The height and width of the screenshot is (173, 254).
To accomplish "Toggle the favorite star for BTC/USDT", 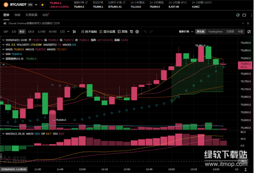I will [43, 5].
